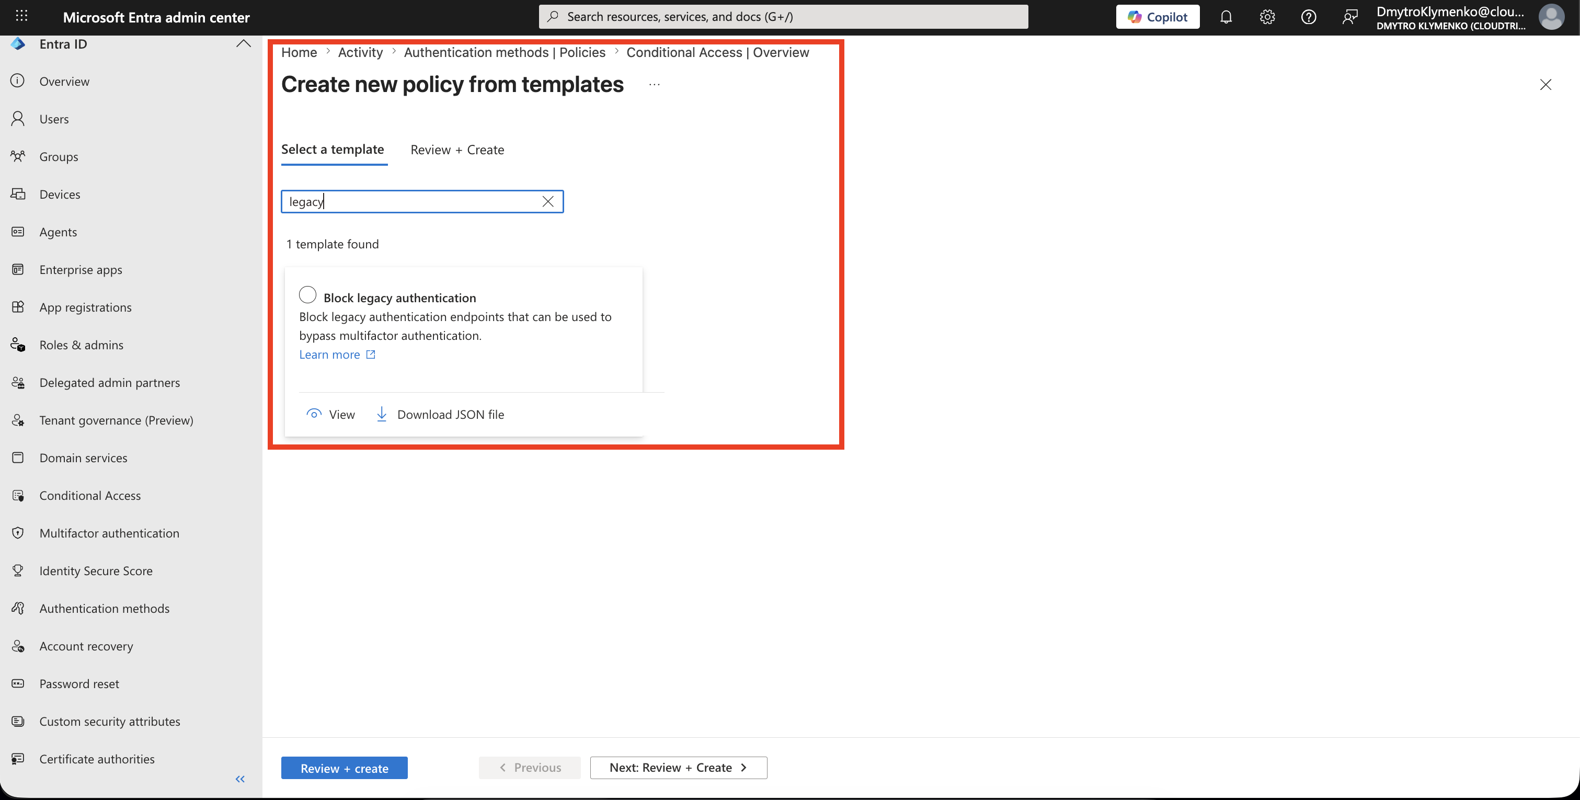
Task: Click the Devices icon in sidebar
Action: point(18,194)
